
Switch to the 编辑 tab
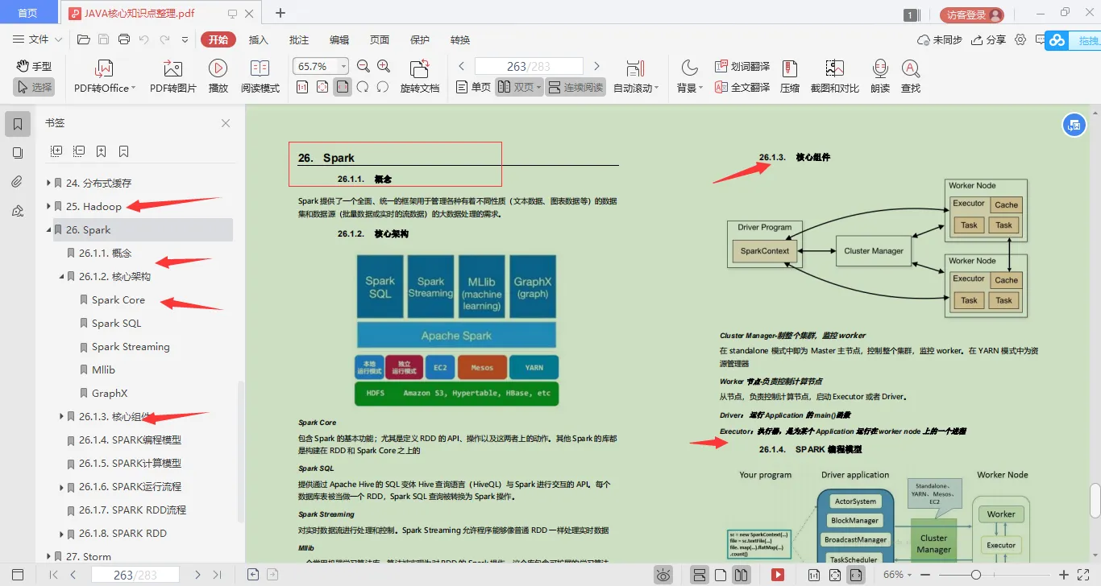pos(339,39)
